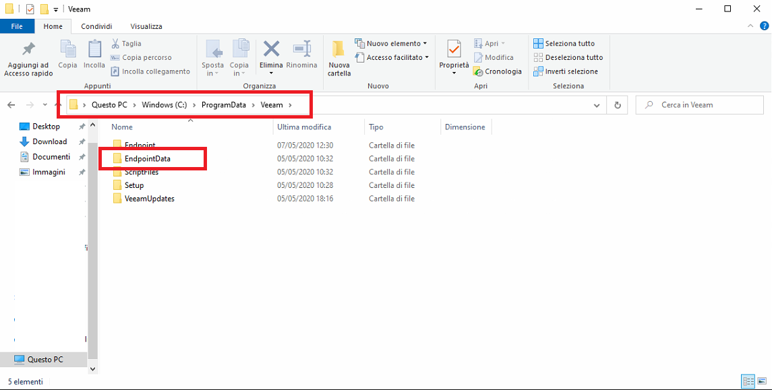Select the Setup folder
Viewport: 772px width, 390px height.
click(x=134, y=185)
